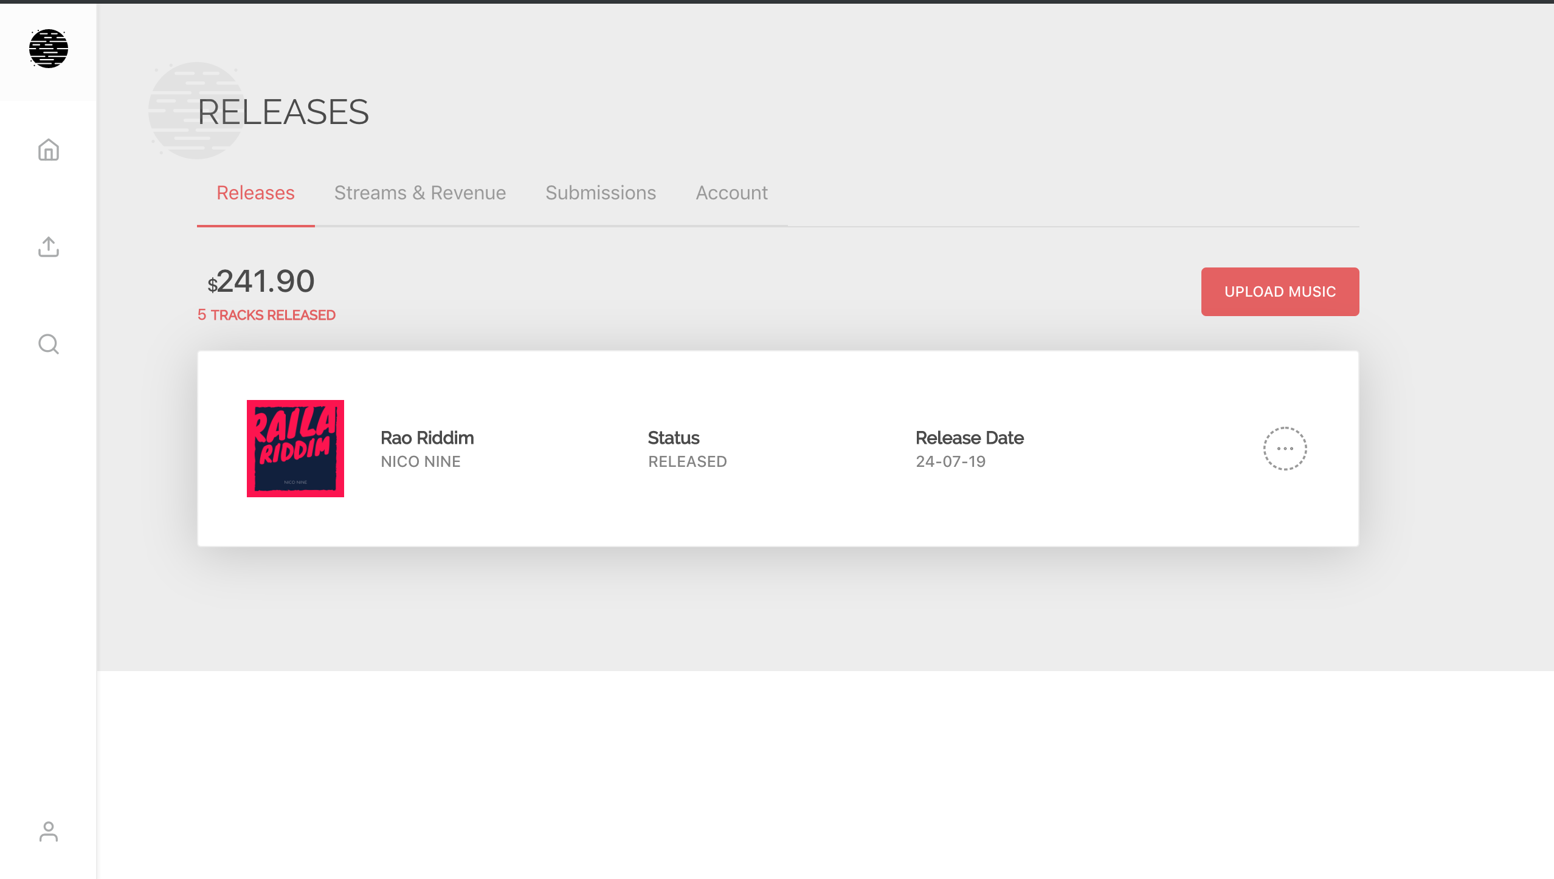
Task: Click the $241.90 earnings amount
Action: click(x=261, y=281)
